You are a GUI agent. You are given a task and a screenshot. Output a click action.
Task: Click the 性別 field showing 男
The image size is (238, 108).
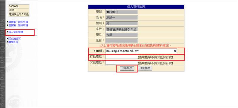pos(122,23)
